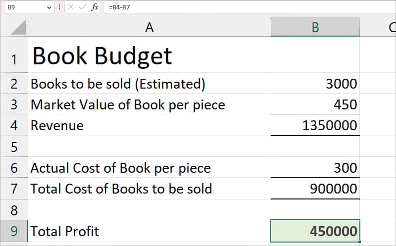Open the Name Box dropdown arrow

click(49, 7)
